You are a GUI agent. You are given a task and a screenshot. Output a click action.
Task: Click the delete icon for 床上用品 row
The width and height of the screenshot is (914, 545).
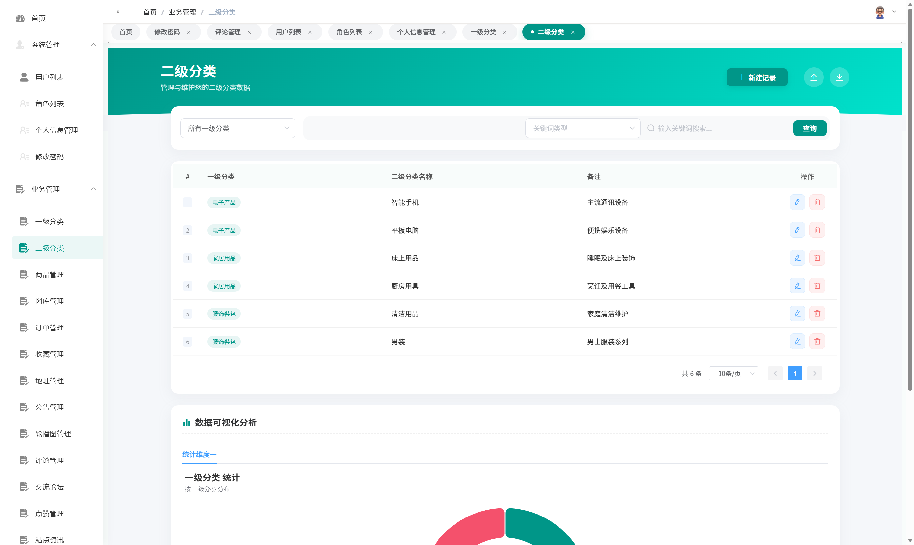pyautogui.click(x=817, y=258)
